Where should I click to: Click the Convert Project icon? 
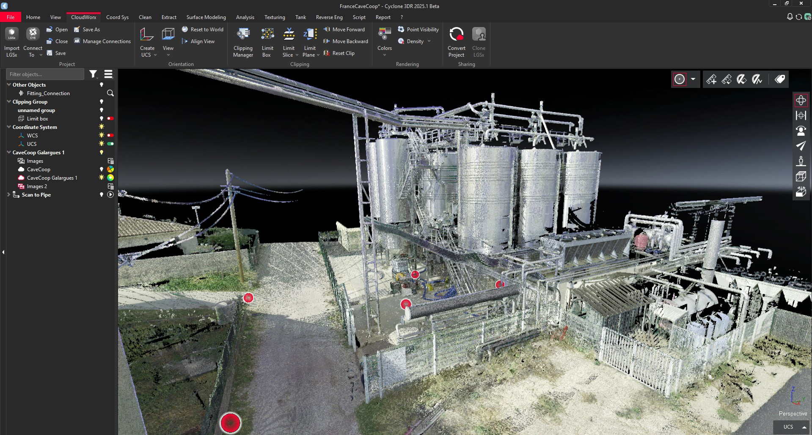pos(456,41)
